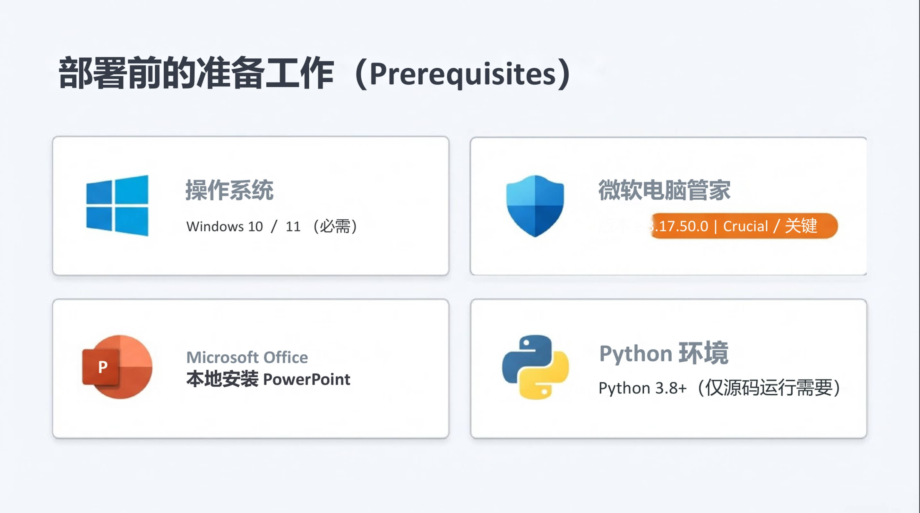The width and height of the screenshot is (920, 513).
Task: Click the Python 环境 heading
Action: click(664, 353)
